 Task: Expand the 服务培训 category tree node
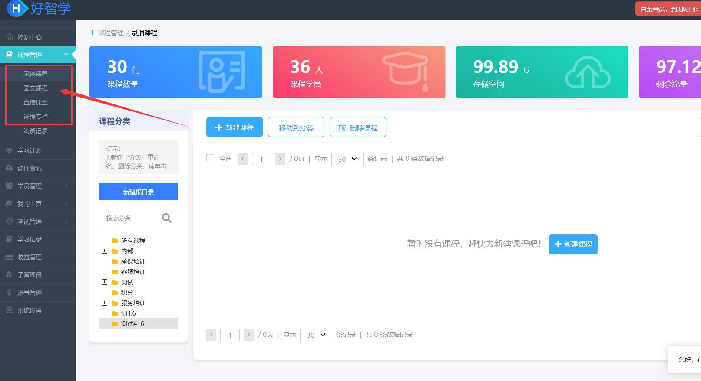(x=104, y=303)
